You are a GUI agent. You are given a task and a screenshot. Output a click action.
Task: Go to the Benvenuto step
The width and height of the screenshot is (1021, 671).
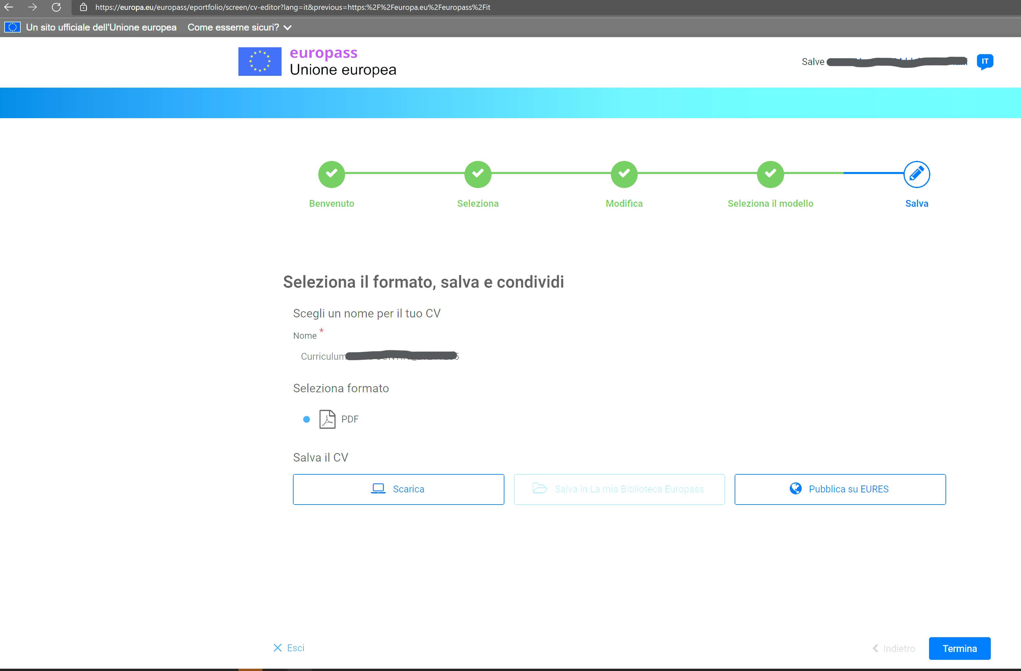point(331,174)
